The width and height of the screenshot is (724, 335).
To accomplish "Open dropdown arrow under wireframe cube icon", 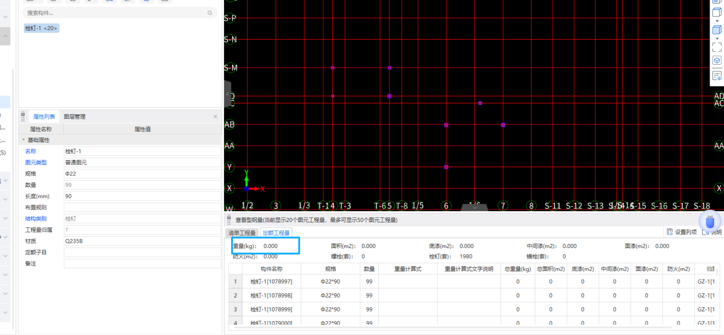I will coord(717,21).
